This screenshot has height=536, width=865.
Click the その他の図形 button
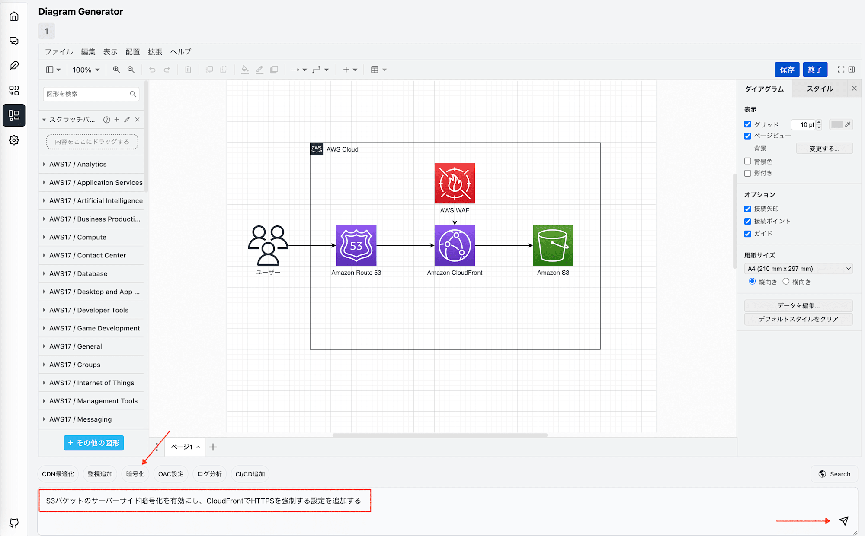pyautogui.click(x=94, y=443)
